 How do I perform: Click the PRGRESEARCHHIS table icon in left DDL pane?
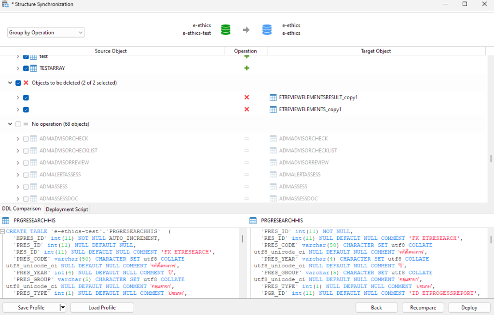pos(6,221)
